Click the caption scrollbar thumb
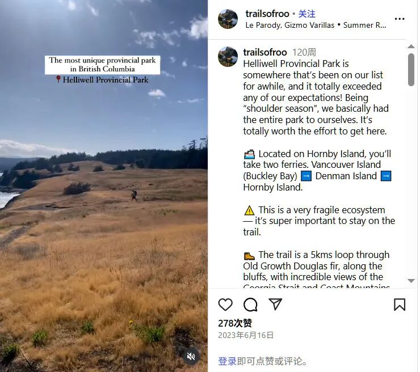The image size is (420, 372). pos(411,70)
